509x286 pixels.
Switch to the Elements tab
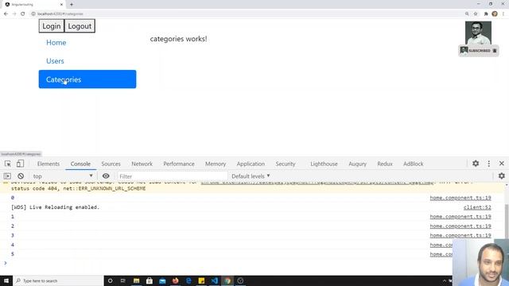point(49,164)
